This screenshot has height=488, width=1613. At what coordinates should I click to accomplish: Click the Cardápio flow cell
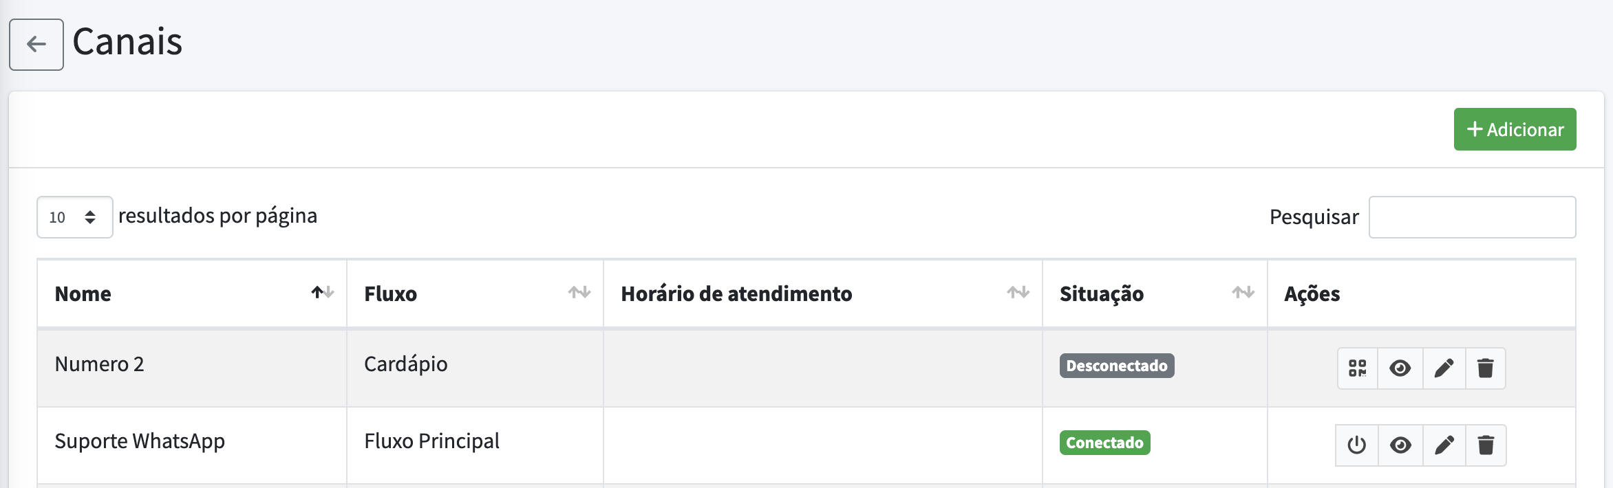coord(405,364)
